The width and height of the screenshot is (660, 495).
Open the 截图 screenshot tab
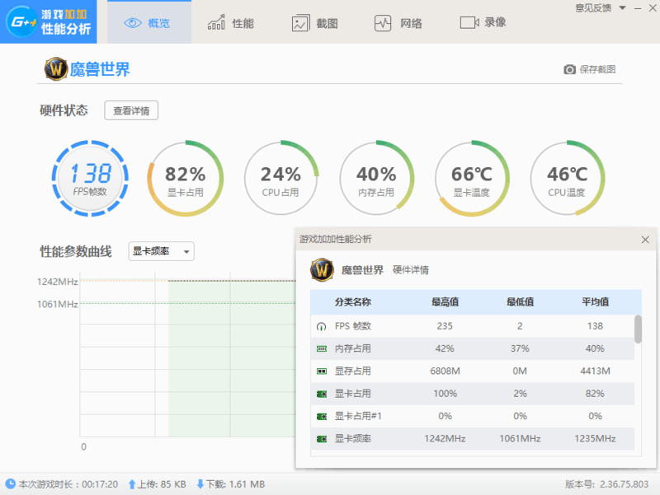[315, 22]
